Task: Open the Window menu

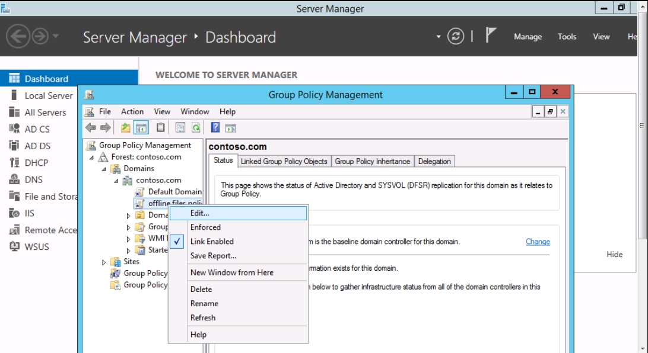Action: pyautogui.click(x=195, y=112)
